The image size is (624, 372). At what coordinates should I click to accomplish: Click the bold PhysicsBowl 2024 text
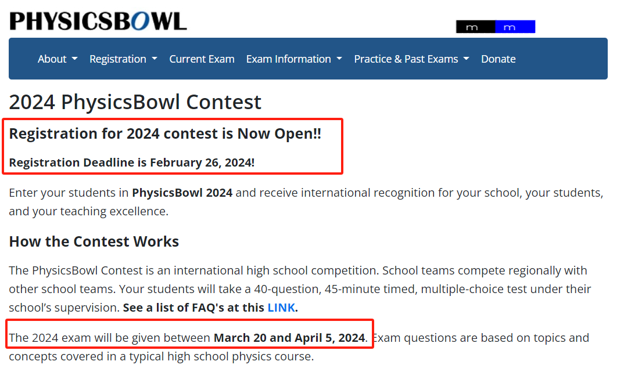click(182, 193)
